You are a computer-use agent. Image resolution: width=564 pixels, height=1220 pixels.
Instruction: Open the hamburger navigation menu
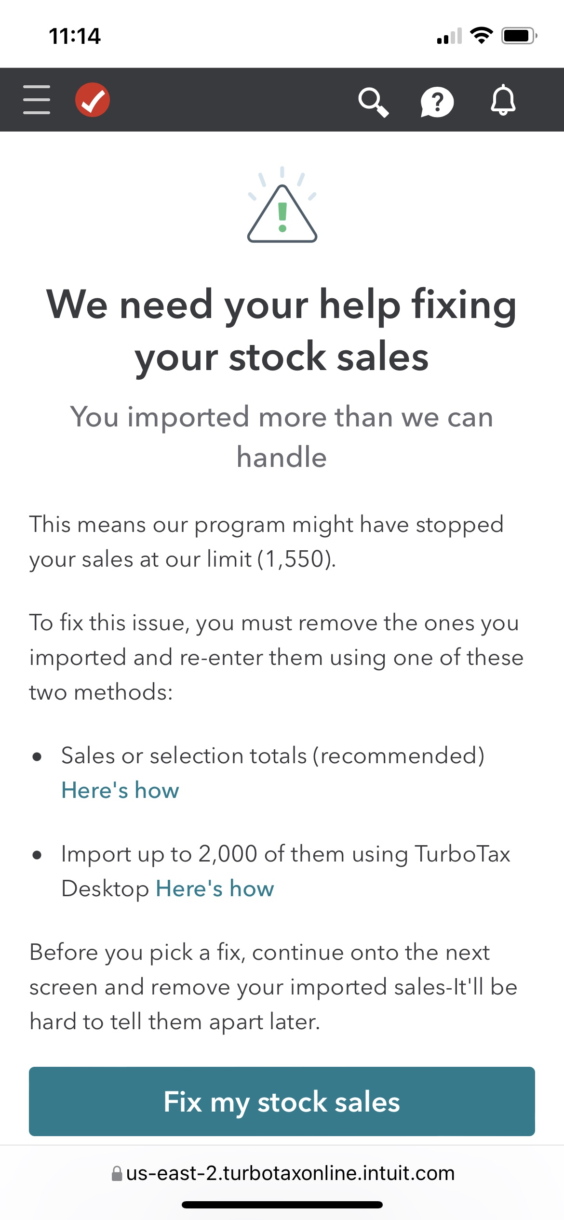point(37,100)
